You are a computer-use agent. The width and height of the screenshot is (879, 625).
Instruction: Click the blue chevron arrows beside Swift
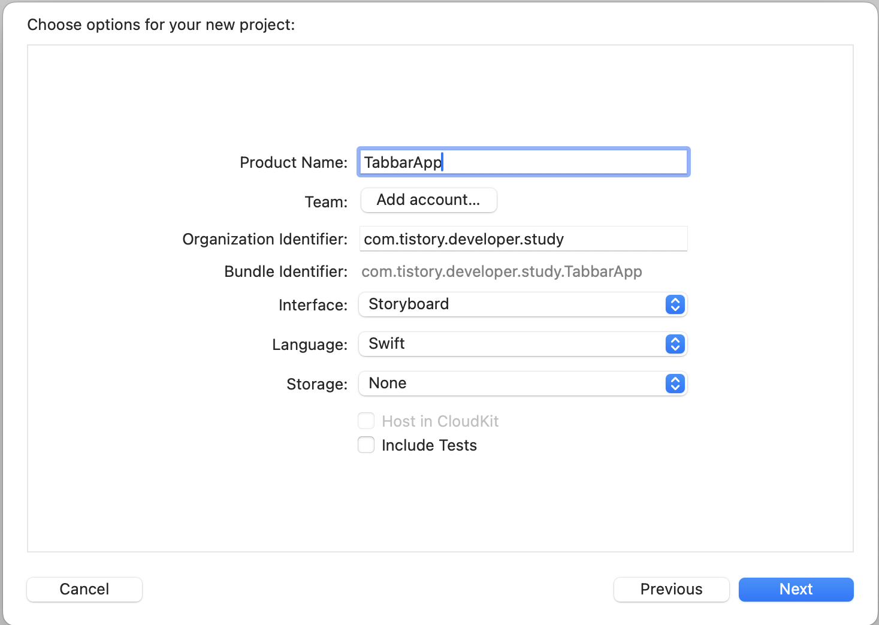(x=675, y=344)
